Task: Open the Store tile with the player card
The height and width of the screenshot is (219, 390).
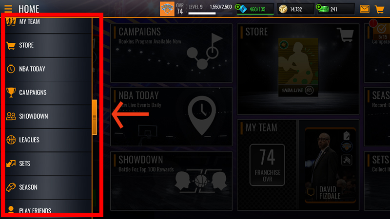Action: point(298,69)
